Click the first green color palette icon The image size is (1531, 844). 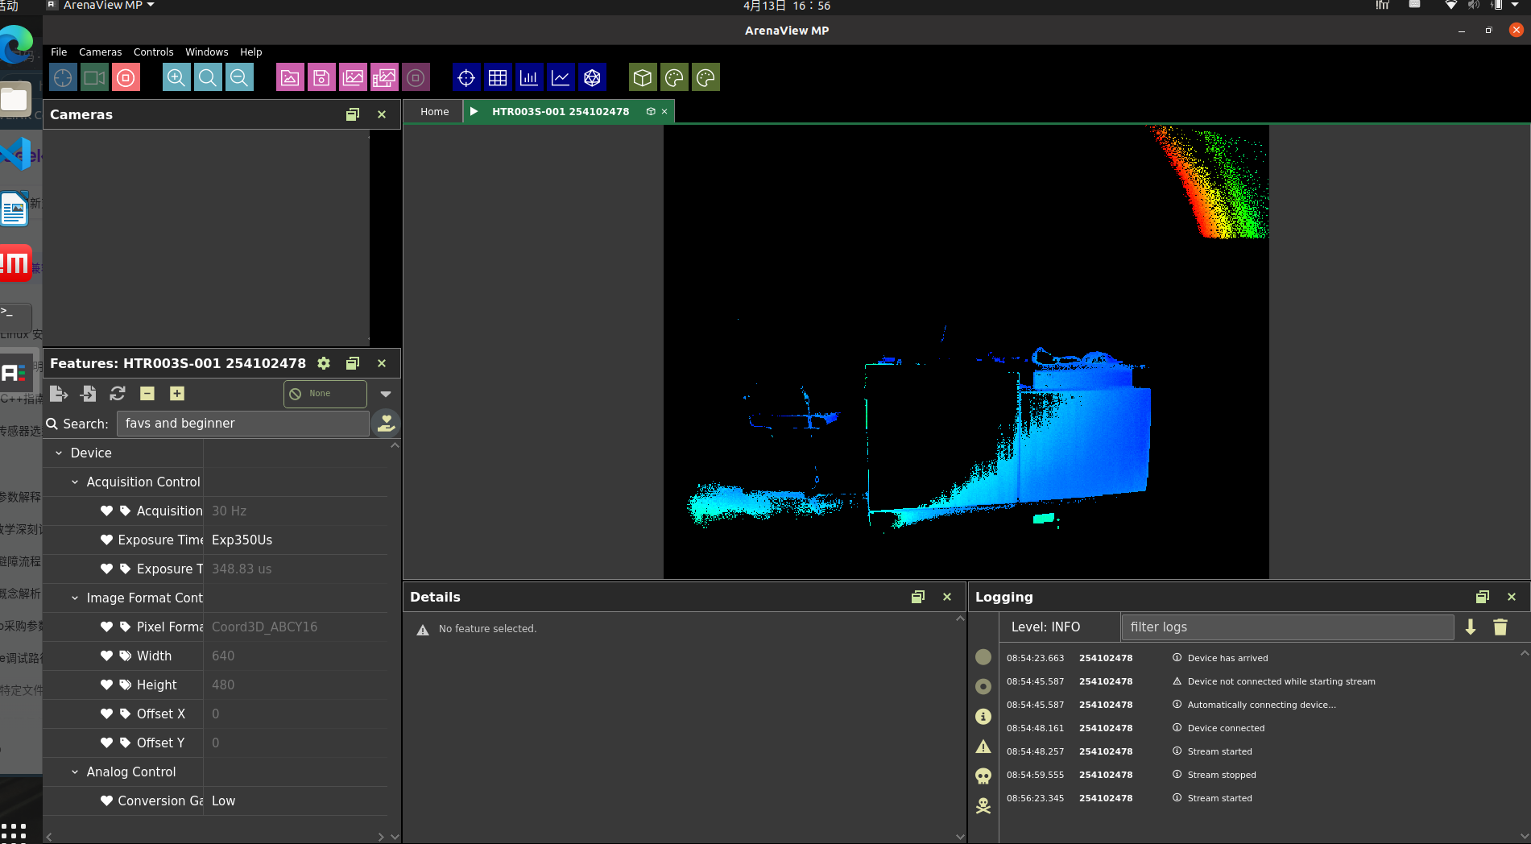pos(674,78)
